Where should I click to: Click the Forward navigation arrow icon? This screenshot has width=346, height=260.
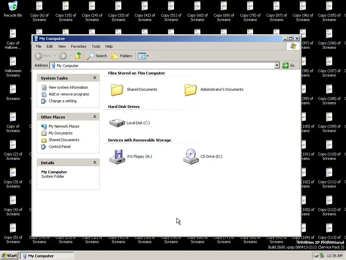(x=63, y=56)
